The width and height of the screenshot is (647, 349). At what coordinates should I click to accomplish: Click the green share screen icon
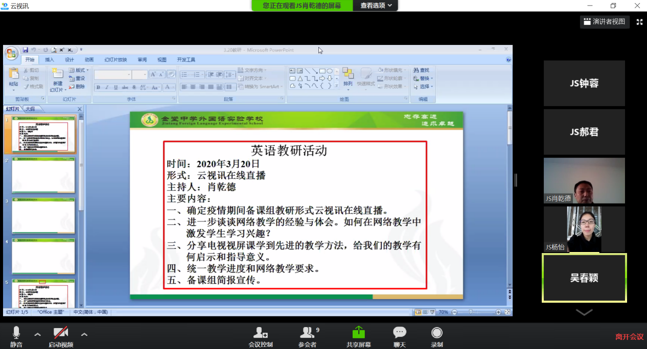pos(359,332)
